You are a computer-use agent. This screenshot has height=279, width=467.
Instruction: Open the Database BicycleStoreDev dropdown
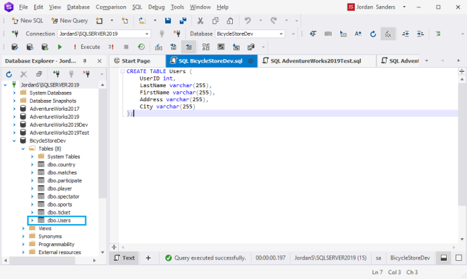click(x=281, y=34)
